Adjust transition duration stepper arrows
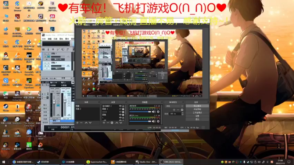The width and height of the screenshot is (294, 165). pos(182,114)
